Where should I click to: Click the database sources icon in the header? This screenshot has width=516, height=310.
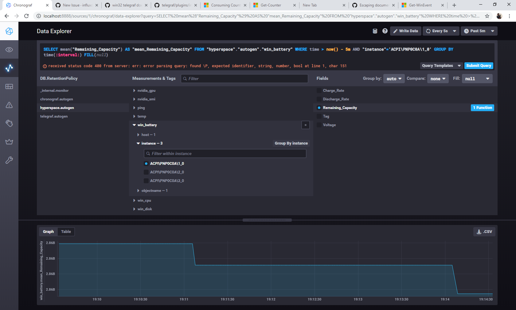tap(375, 31)
